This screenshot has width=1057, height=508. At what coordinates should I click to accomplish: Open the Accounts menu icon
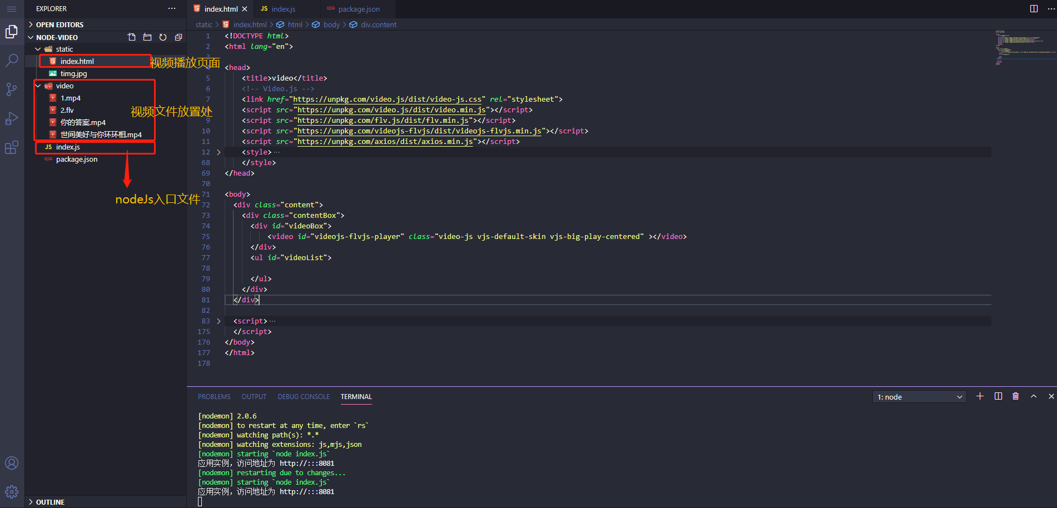point(12,463)
